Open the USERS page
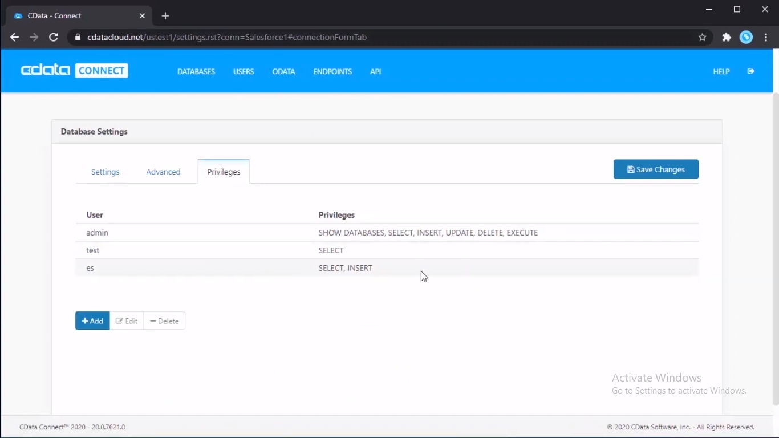 244,71
